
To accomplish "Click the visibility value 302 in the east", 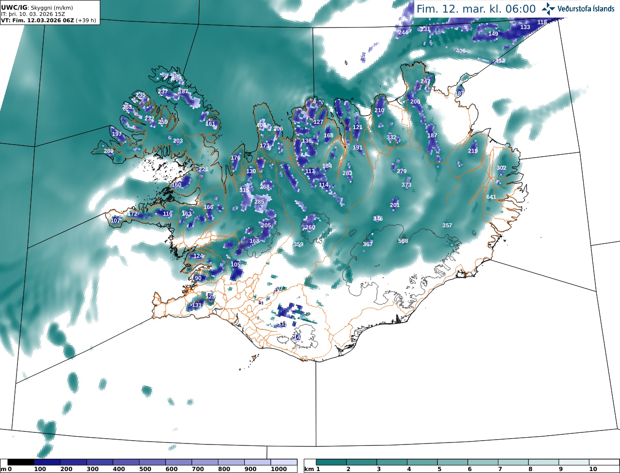I will tap(501, 168).
